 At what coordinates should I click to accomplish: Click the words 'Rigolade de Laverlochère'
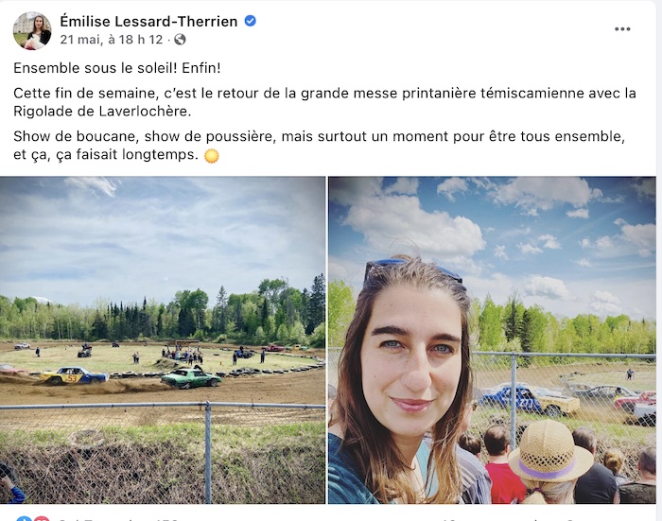101,111
